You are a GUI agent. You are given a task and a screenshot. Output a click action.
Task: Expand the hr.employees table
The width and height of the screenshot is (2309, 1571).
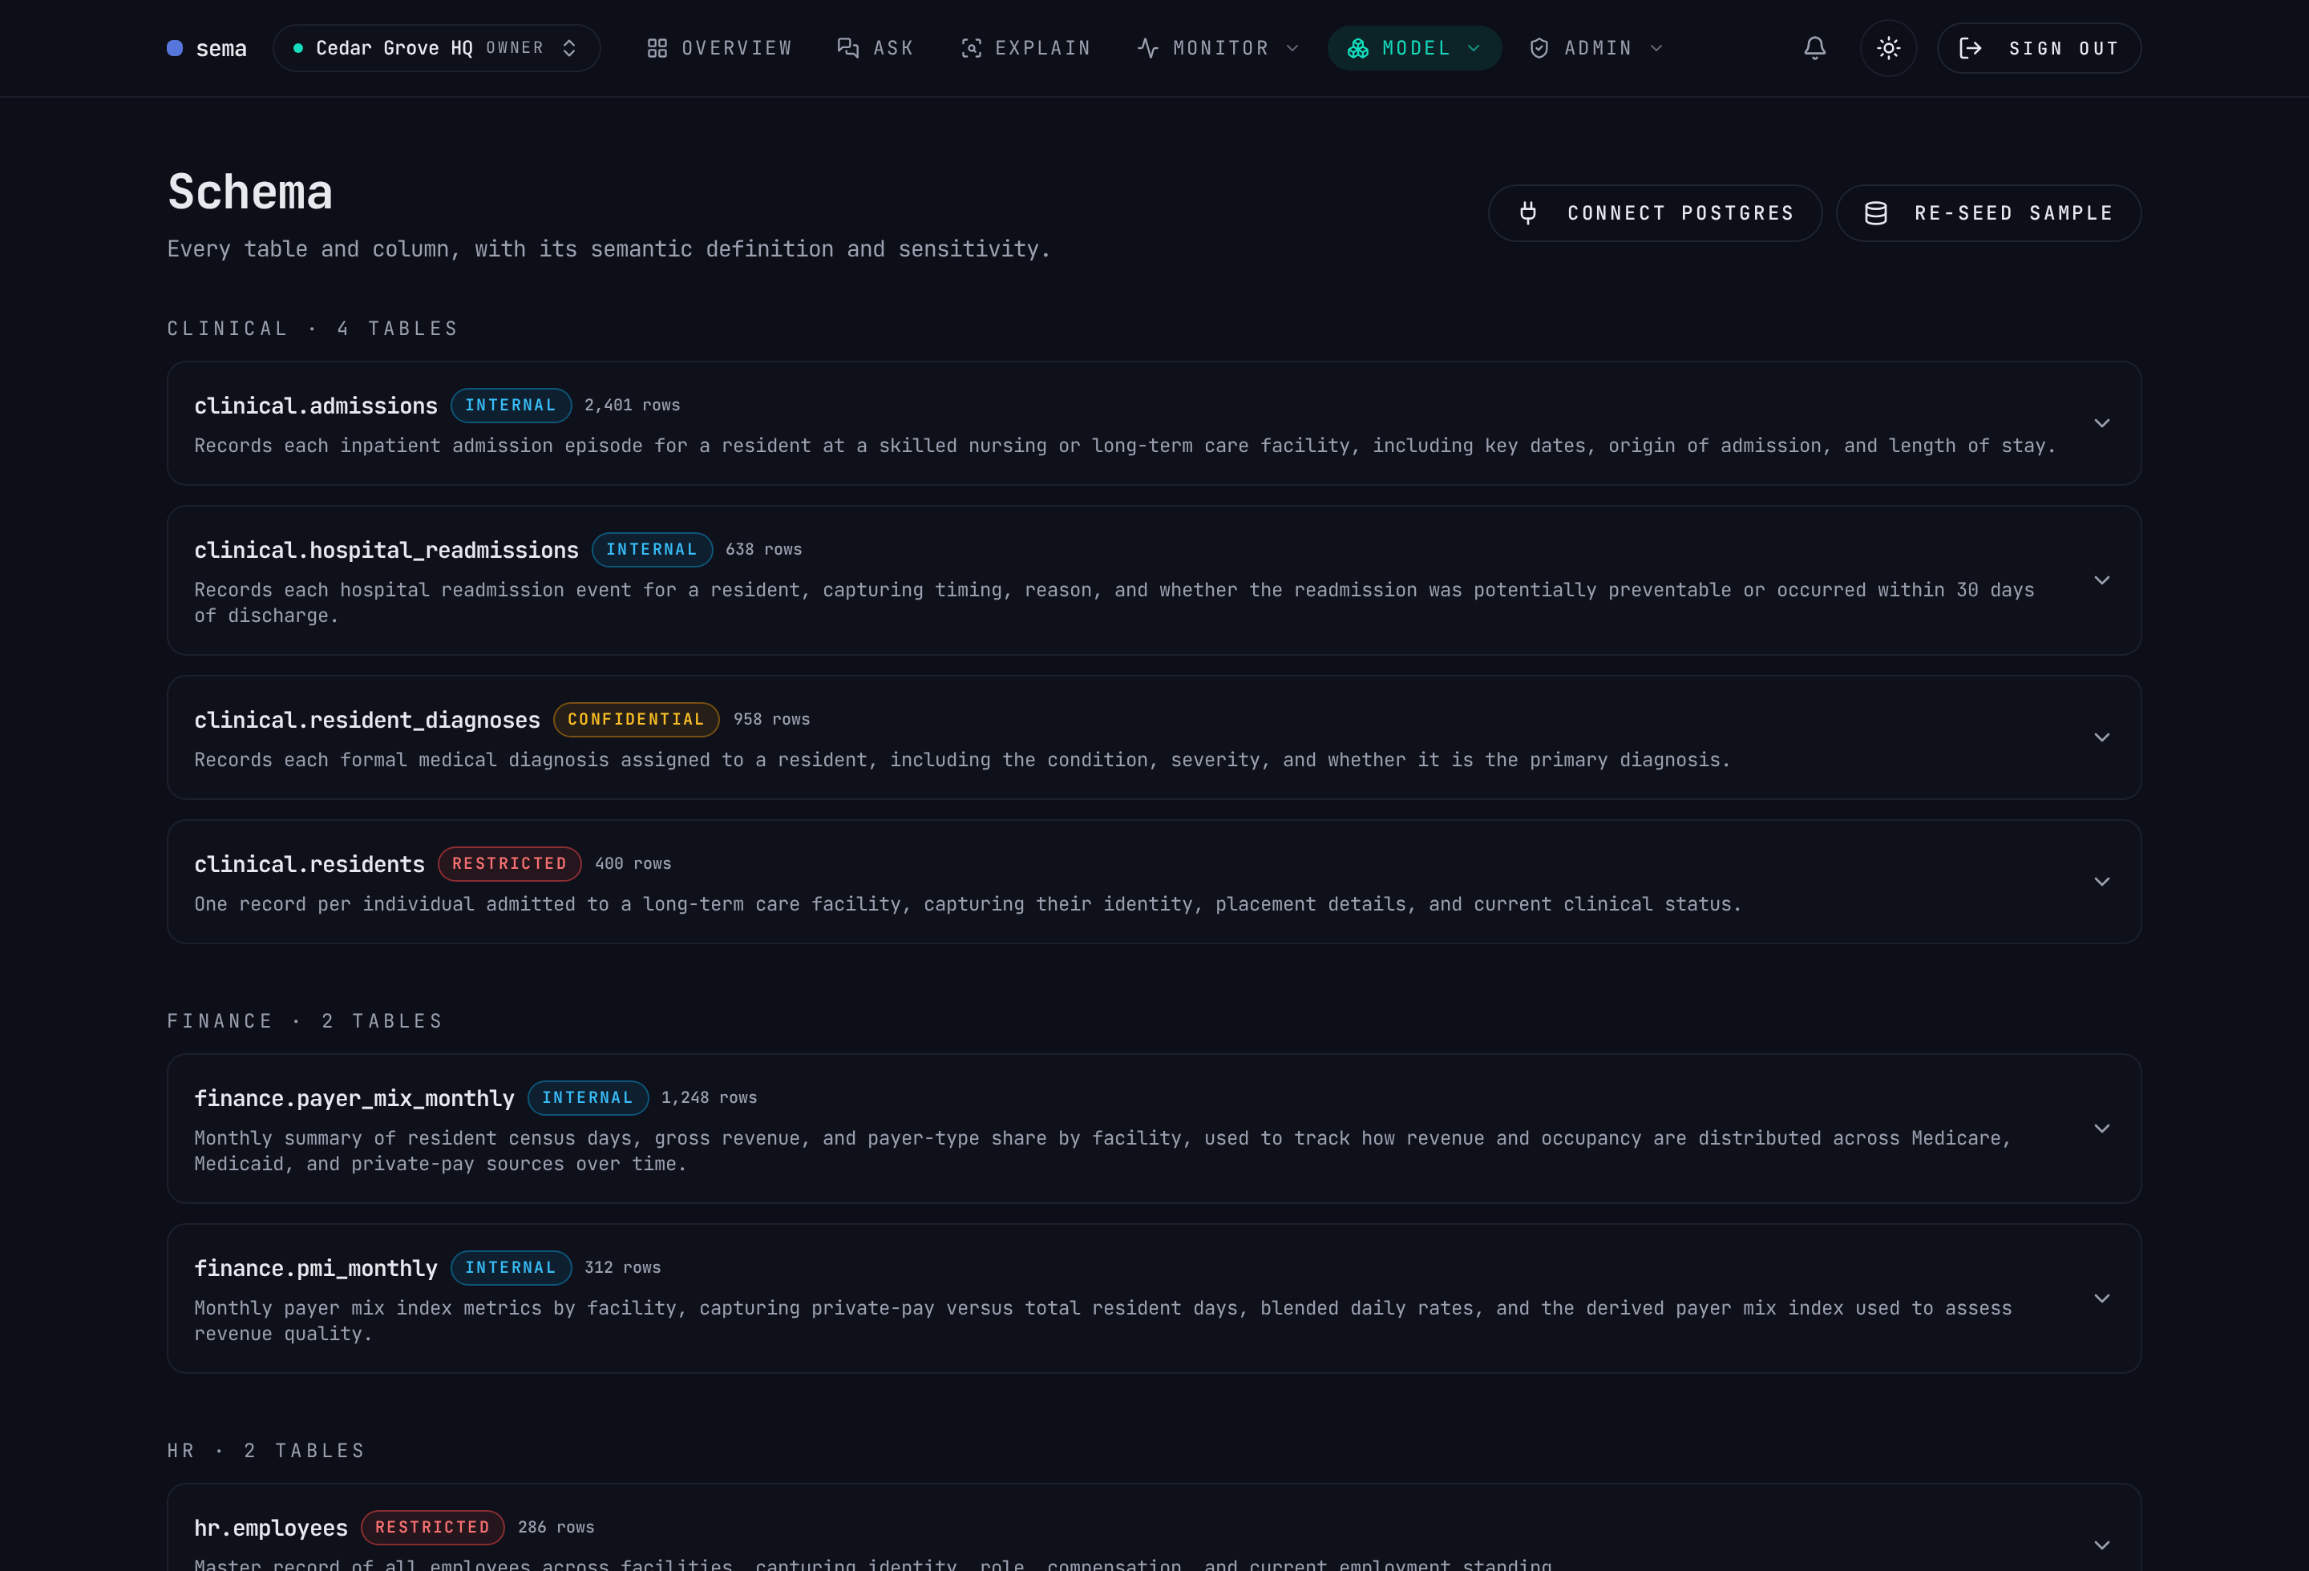(x=2101, y=1545)
